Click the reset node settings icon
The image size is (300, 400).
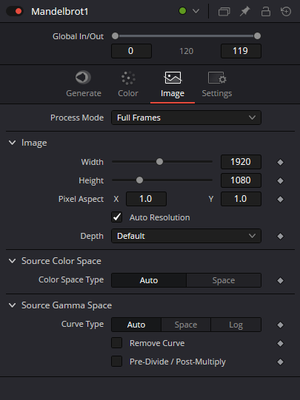[x=286, y=12]
